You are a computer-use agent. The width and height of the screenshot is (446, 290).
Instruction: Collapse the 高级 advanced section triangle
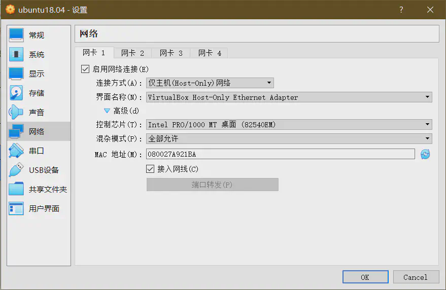tap(107, 111)
